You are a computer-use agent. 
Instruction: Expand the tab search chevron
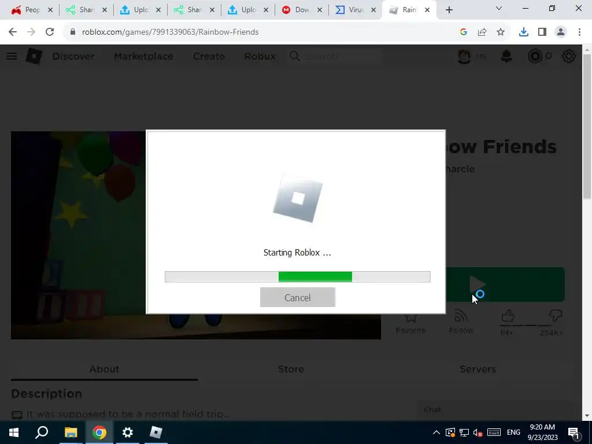point(499,8)
